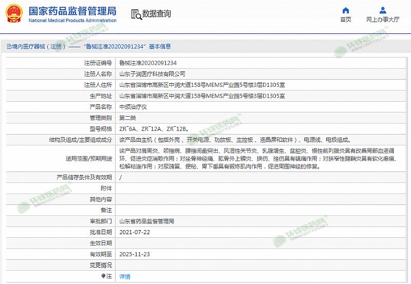This screenshot has width=411, height=284.
Task: Click 国家药品监督管理局 site name
Action: pyautogui.click(x=72, y=10)
